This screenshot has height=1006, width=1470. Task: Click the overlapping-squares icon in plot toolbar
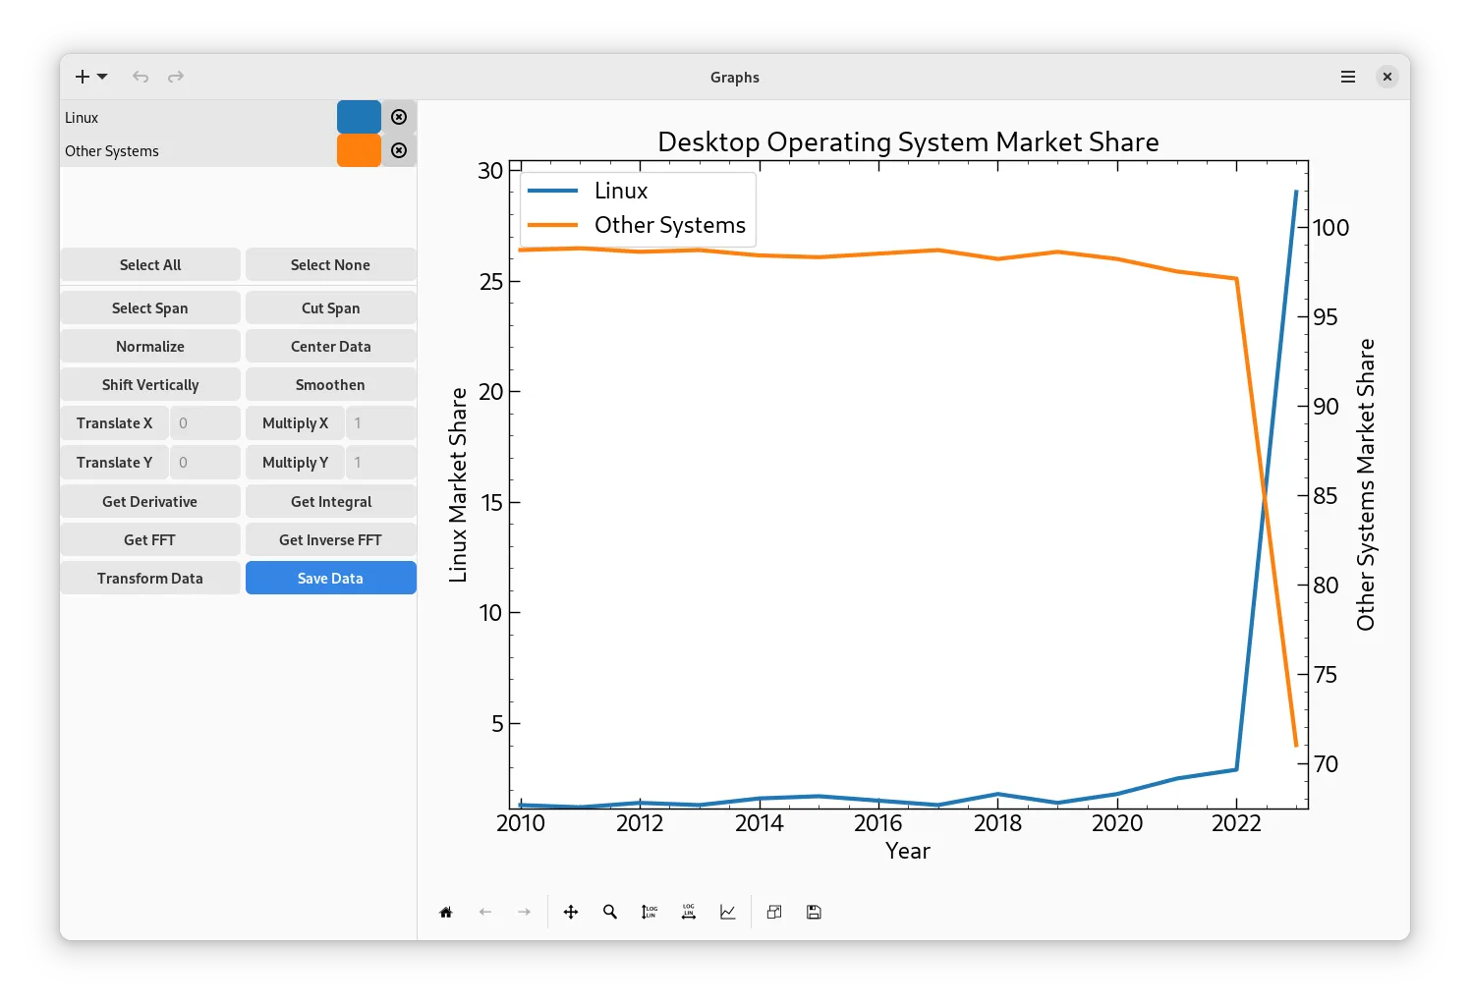tap(774, 912)
